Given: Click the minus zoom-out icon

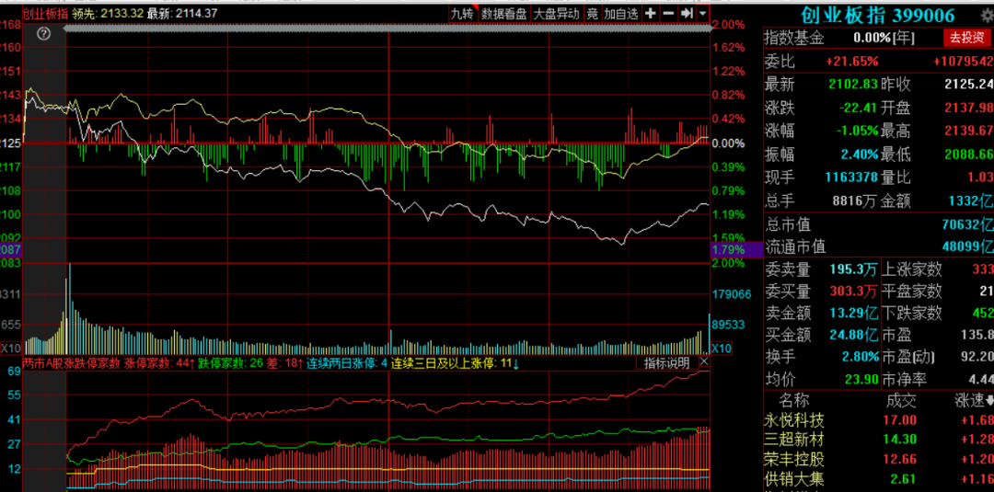Looking at the screenshot, I should (668, 13).
